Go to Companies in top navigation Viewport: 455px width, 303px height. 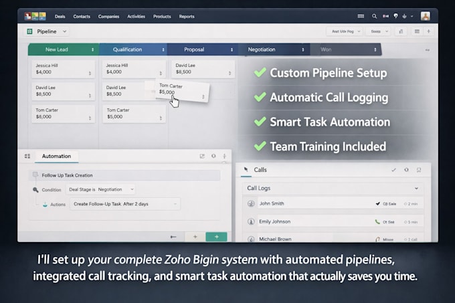point(108,17)
